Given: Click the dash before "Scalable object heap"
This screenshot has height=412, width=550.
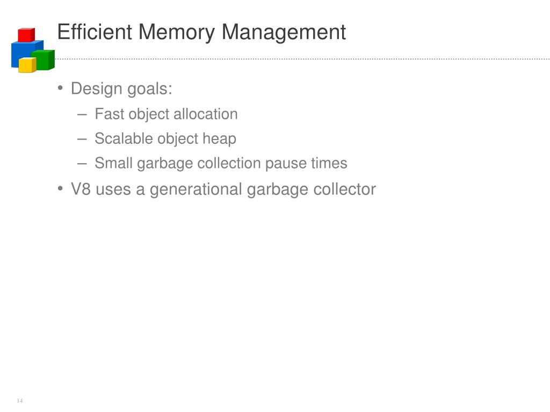Looking at the screenshot, I should point(82,139).
